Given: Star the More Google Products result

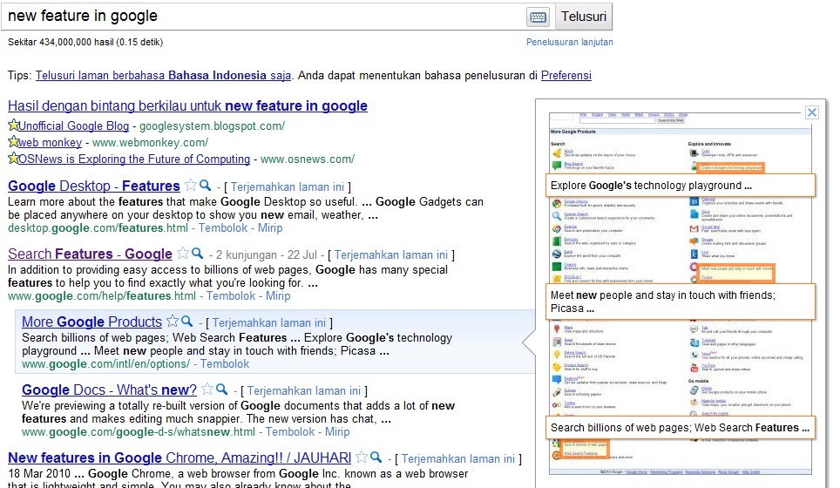Looking at the screenshot, I should (173, 322).
